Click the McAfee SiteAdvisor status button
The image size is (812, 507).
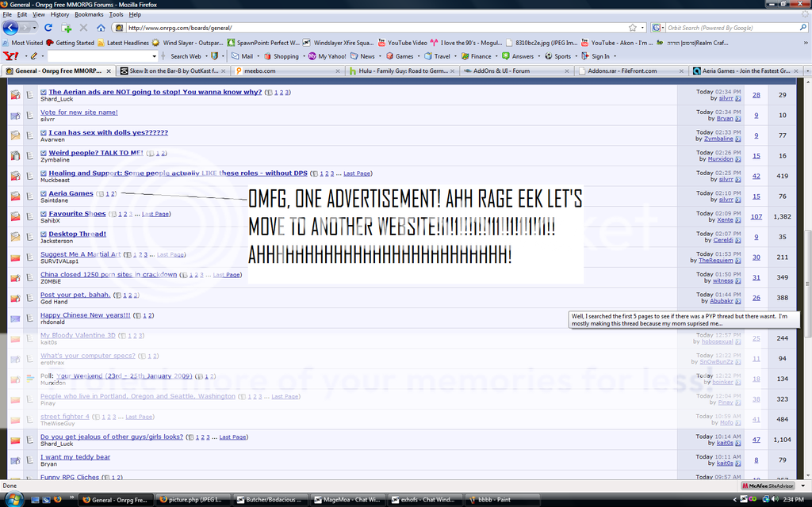[x=772, y=486]
